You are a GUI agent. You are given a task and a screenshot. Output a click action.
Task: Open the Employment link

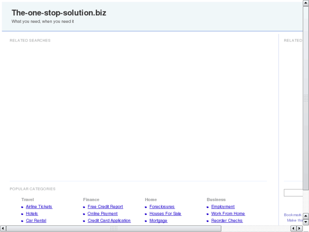[x=223, y=206]
